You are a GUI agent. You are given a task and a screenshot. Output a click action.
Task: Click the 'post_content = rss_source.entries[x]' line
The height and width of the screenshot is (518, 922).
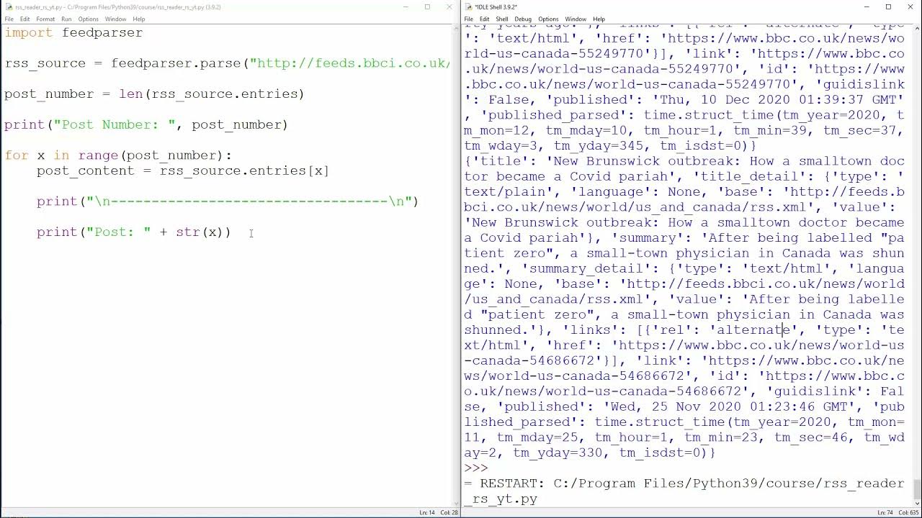[183, 171]
